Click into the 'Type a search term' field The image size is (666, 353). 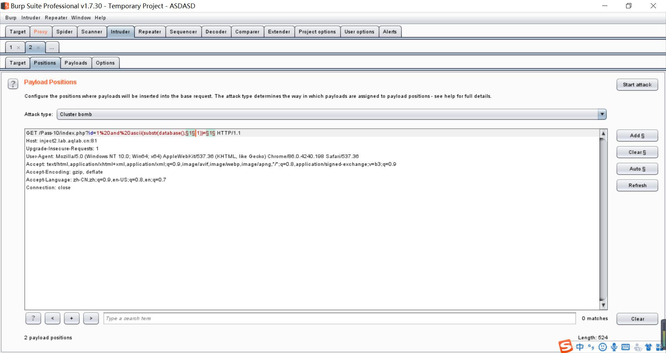(x=340, y=318)
